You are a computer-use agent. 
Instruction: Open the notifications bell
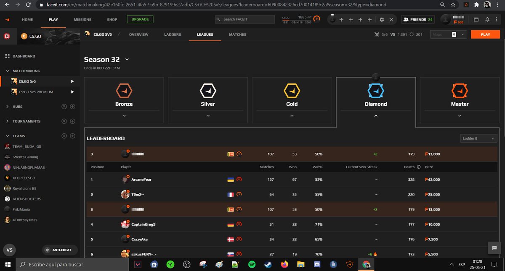(x=487, y=20)
